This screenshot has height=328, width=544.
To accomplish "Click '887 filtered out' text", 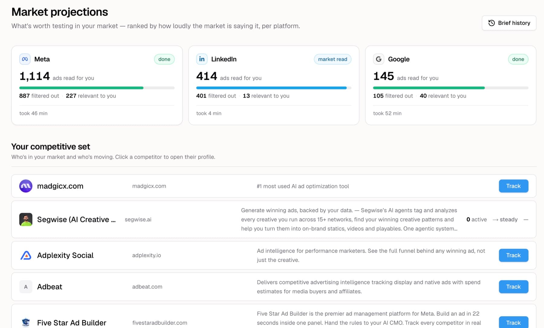I will click(39, 96).
